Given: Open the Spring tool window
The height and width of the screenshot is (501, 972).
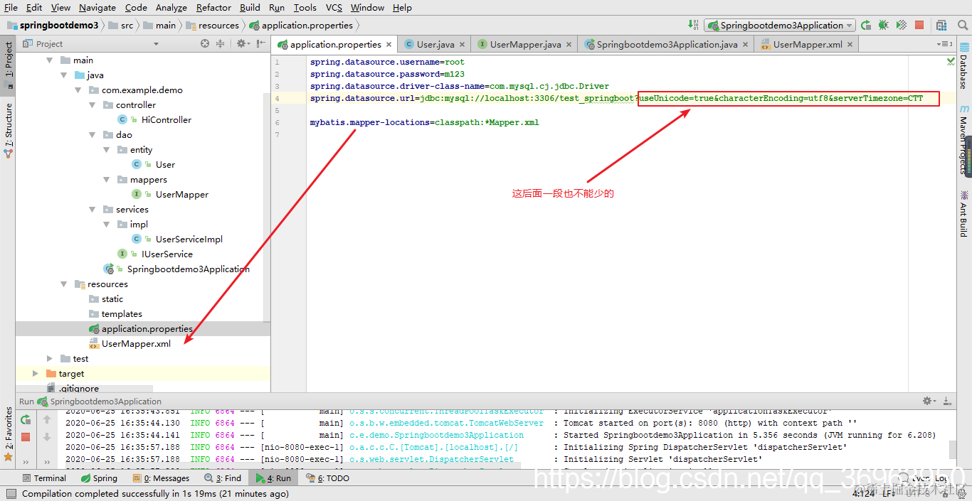Looking at the screenshot, I should [99, 478].
